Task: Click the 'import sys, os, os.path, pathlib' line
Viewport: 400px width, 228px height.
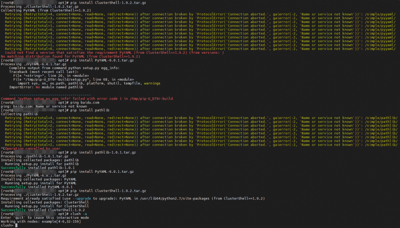Action: [89, 83]
